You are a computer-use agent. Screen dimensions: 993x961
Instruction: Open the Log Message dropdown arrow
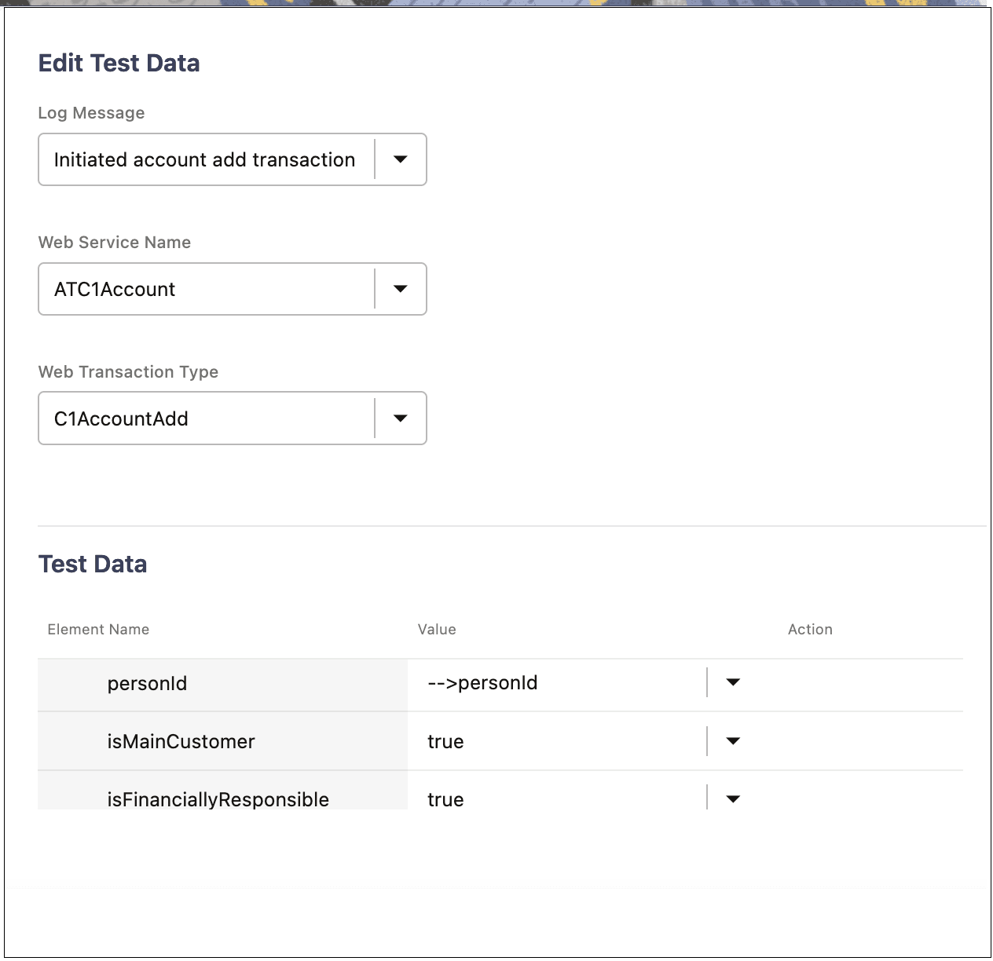pos(401,159)
